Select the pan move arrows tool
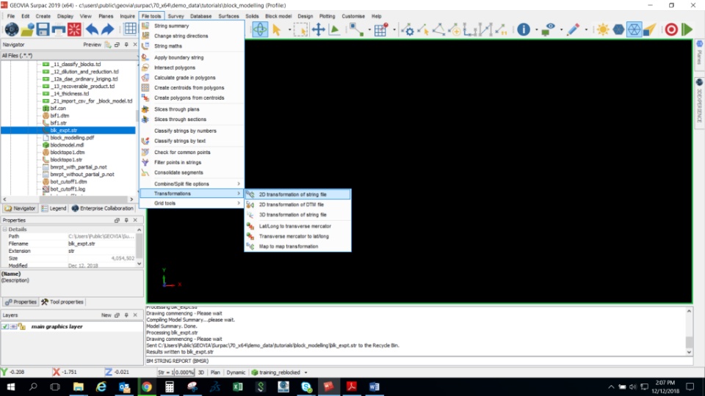705x396 pixels. [318, 29]
